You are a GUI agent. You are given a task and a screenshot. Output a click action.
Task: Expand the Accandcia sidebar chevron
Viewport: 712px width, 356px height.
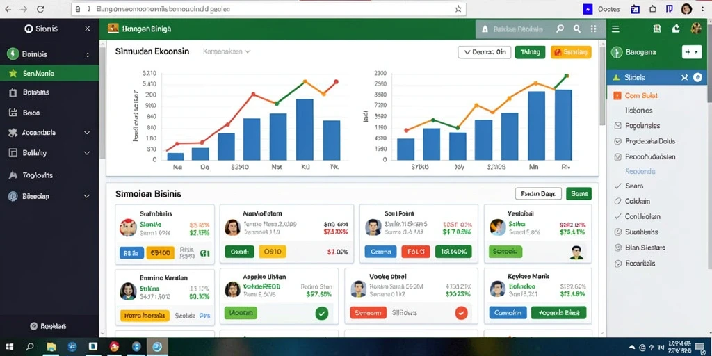(x=87, y=133)
